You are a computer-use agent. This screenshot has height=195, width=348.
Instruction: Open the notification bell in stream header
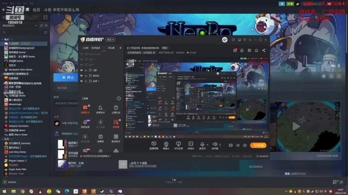tap(256, 50)
